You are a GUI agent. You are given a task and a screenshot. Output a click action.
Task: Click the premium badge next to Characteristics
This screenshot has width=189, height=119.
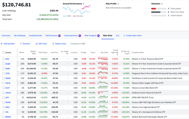pyautogui.click(x=80, y=36)
